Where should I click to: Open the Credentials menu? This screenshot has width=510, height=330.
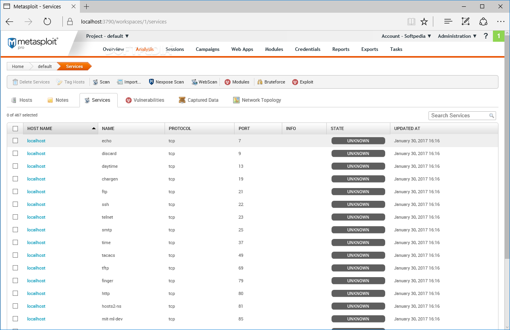click(308, 49)
